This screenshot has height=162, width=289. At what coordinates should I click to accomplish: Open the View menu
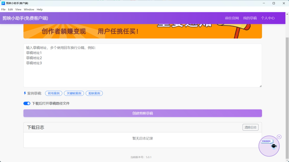(18, 9)
